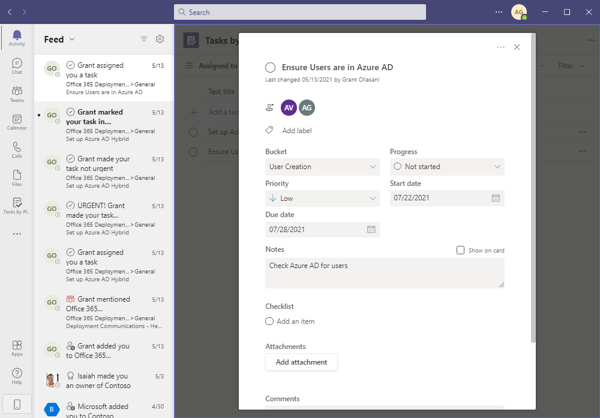Open the Apps store icon

(17, 348)
